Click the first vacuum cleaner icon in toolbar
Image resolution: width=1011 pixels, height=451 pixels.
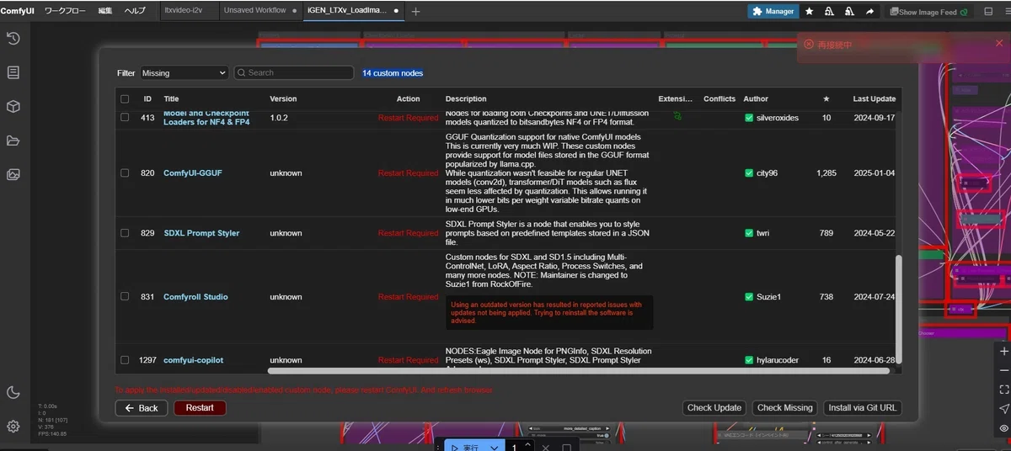(830, 12)
